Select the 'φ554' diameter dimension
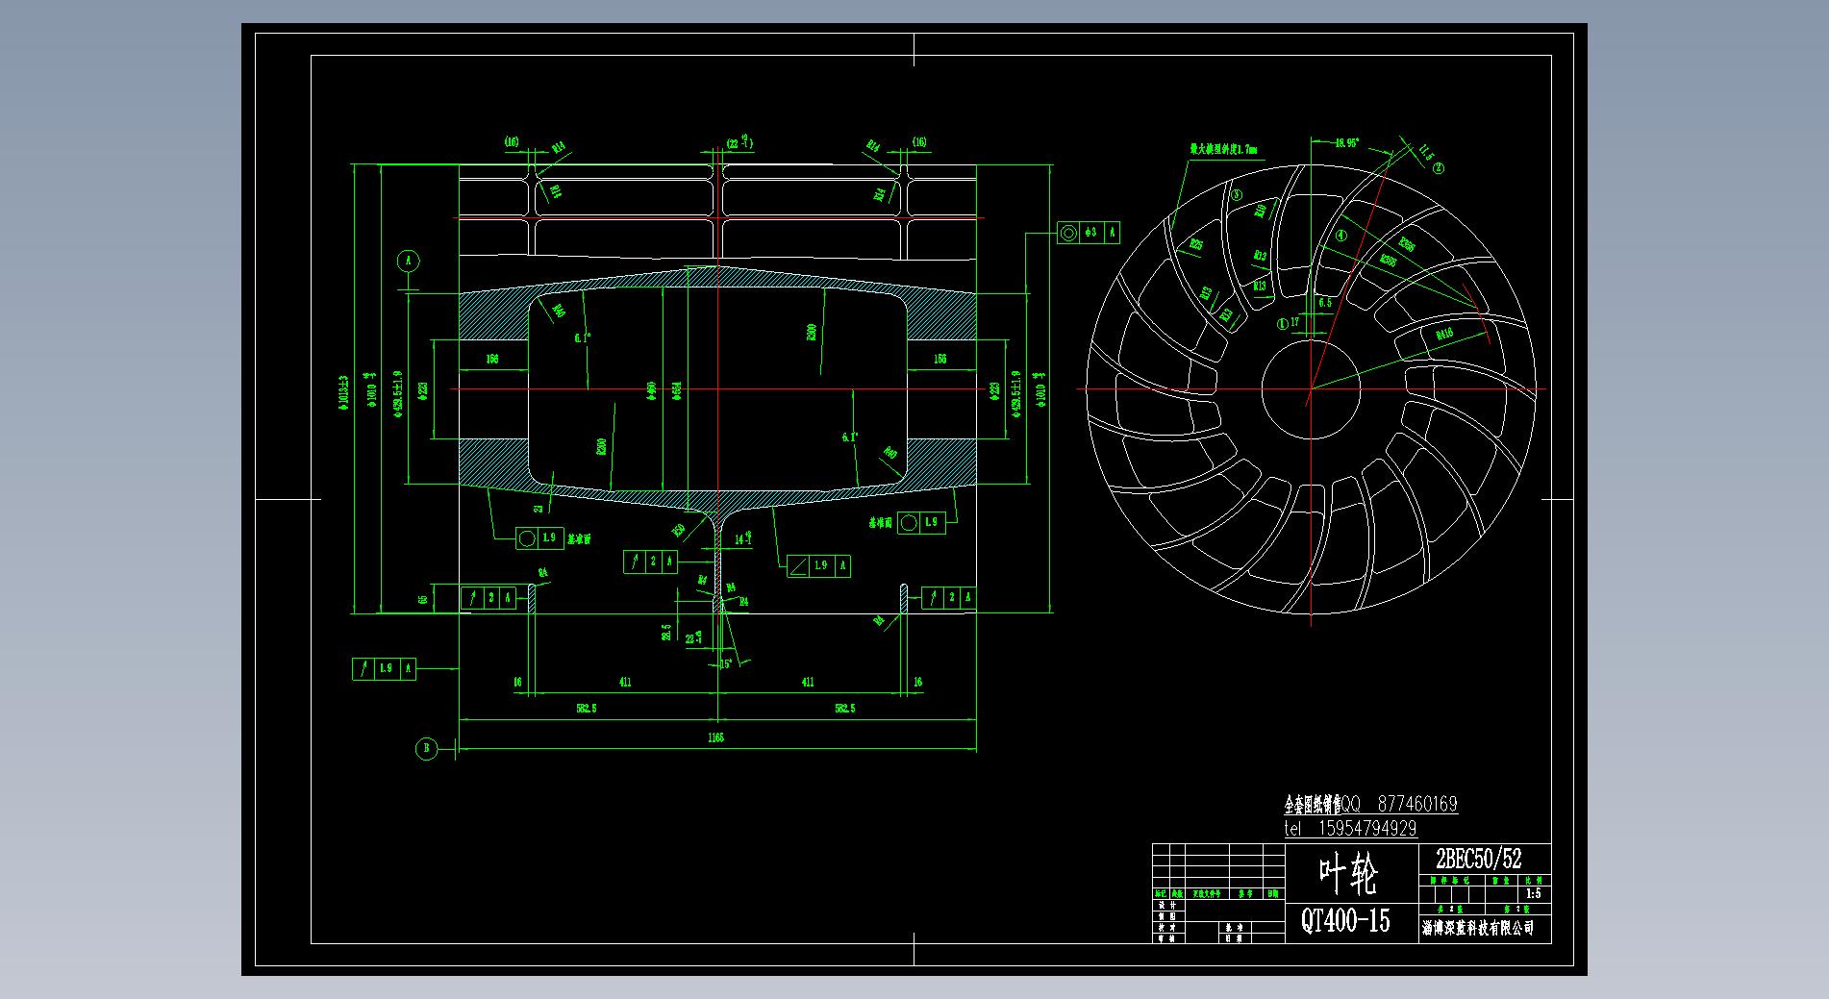 (676, 390)
